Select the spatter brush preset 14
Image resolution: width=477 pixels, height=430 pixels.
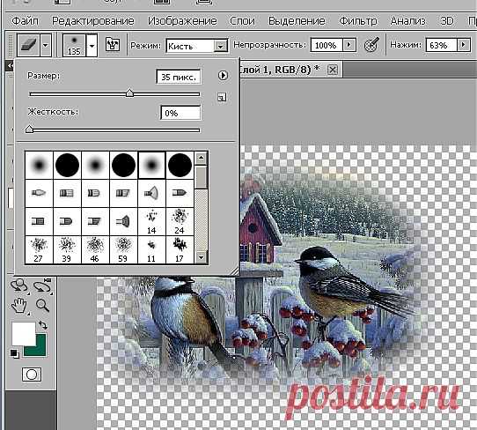click(151, 221)
